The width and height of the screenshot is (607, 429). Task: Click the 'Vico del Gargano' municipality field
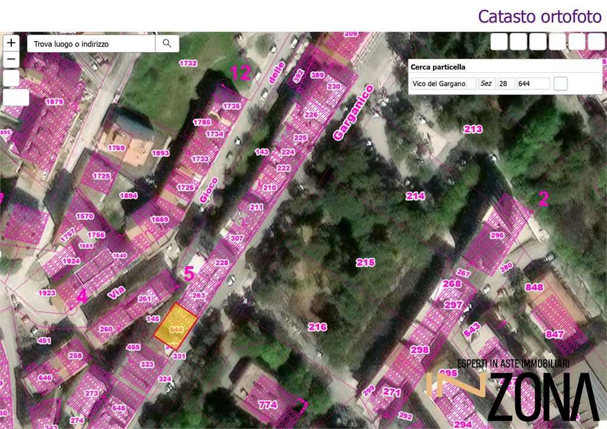443,83
